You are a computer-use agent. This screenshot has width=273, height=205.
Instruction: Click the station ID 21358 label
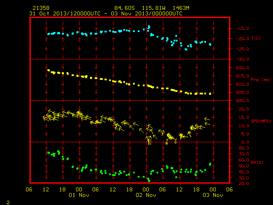tap(41, 8)
